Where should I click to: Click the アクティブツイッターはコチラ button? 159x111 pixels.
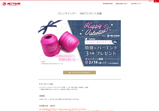pyautogui.click(x=79, y=72)
